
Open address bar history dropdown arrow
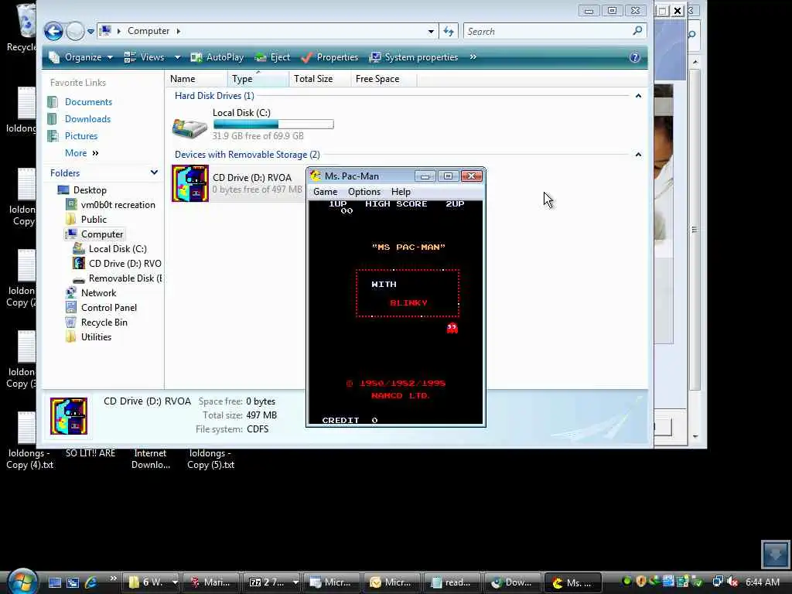[x=431, y=31]
